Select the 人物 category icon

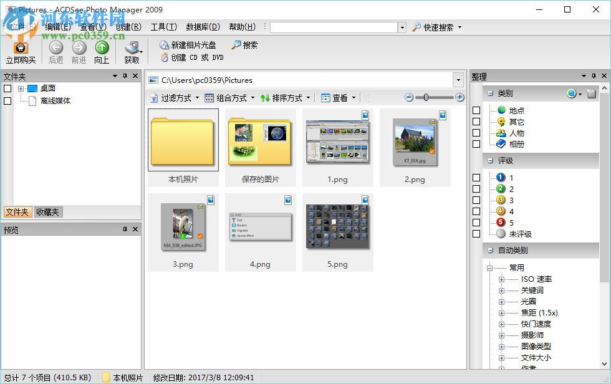[x=501, y=133]
